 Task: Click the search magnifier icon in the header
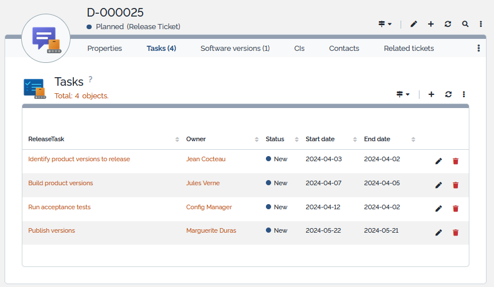pyautogui.click(x=465, y=24)
